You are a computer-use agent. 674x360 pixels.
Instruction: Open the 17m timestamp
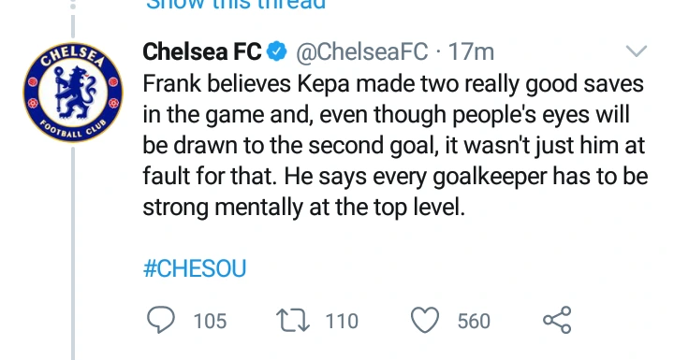471,52
